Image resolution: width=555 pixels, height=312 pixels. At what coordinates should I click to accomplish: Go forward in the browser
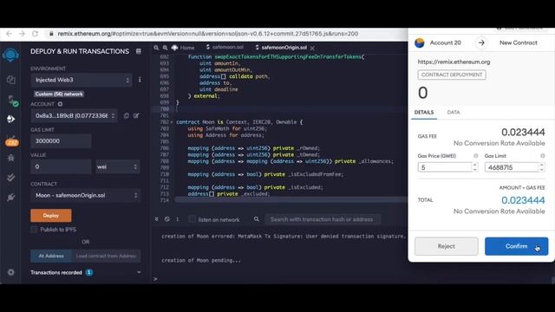pos(22,34)
